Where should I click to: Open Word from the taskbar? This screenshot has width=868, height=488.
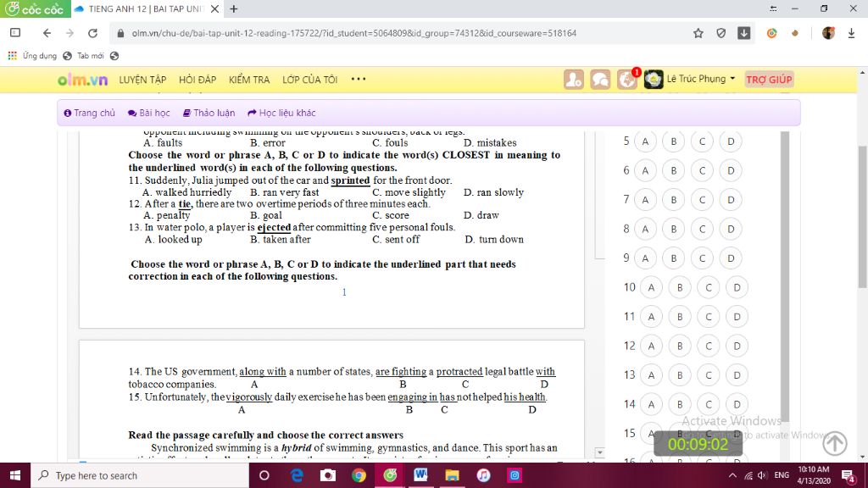[x=420, y=475]
